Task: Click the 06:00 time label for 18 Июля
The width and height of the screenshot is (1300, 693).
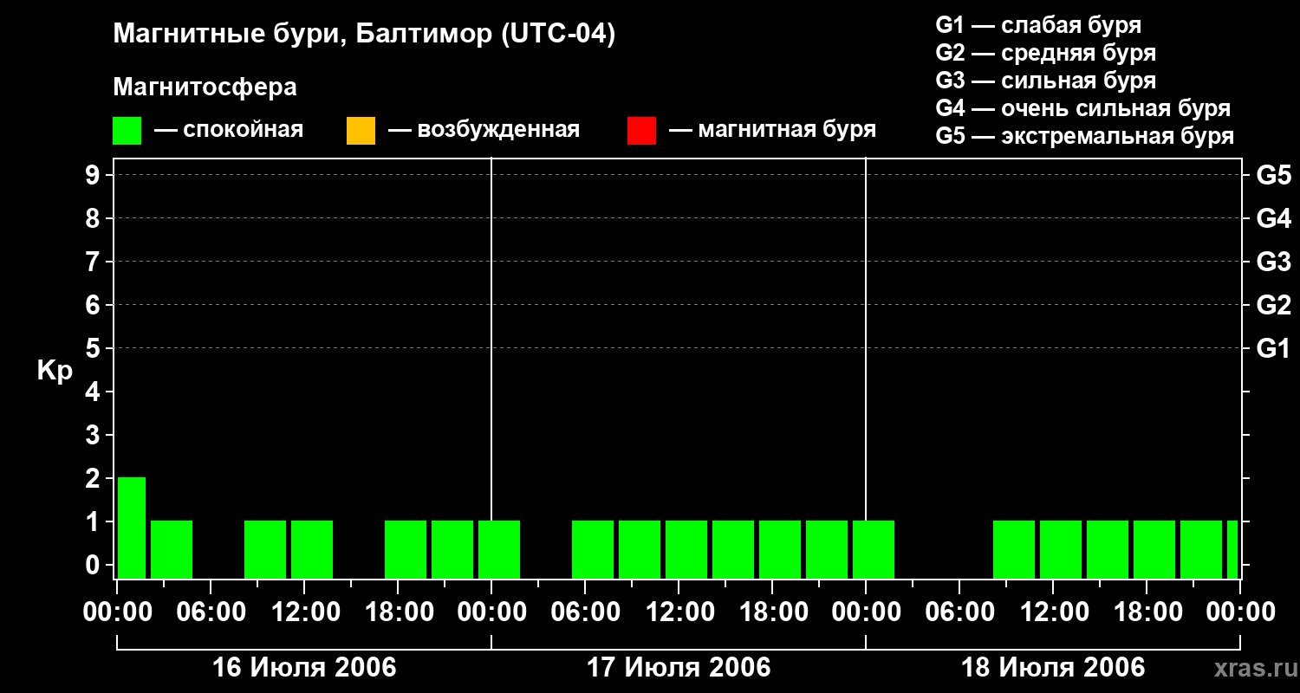Action: tap(959, 612)
